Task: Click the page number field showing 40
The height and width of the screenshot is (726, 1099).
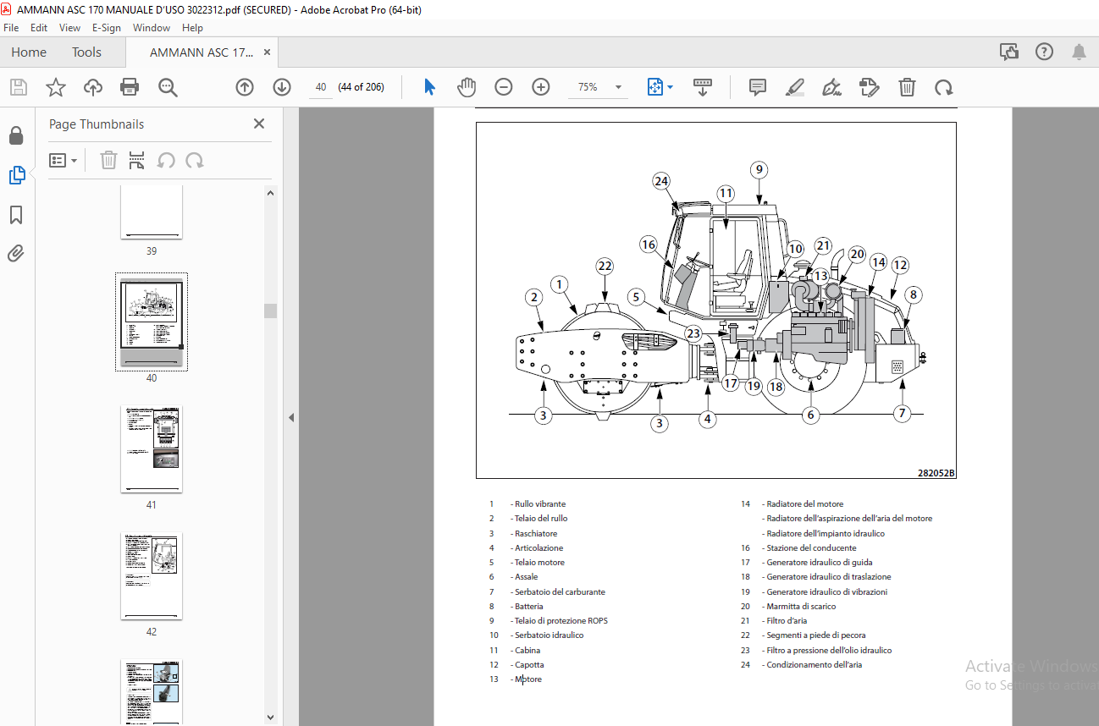Action: (x=321, y=87)
